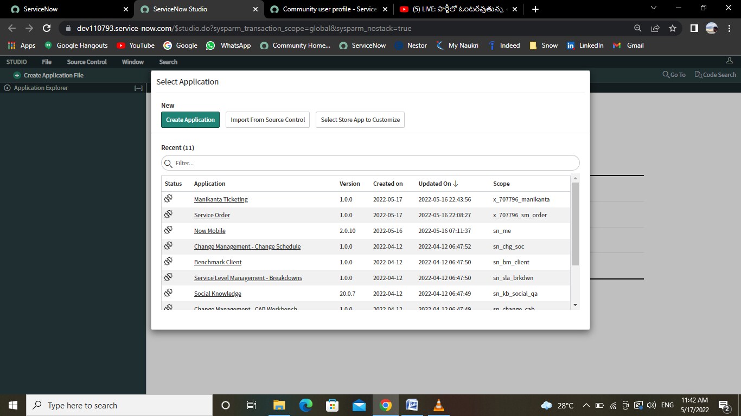This screenshot has width=741, height=416.
Task: Click the browser address bar URL
Action: 244,28
